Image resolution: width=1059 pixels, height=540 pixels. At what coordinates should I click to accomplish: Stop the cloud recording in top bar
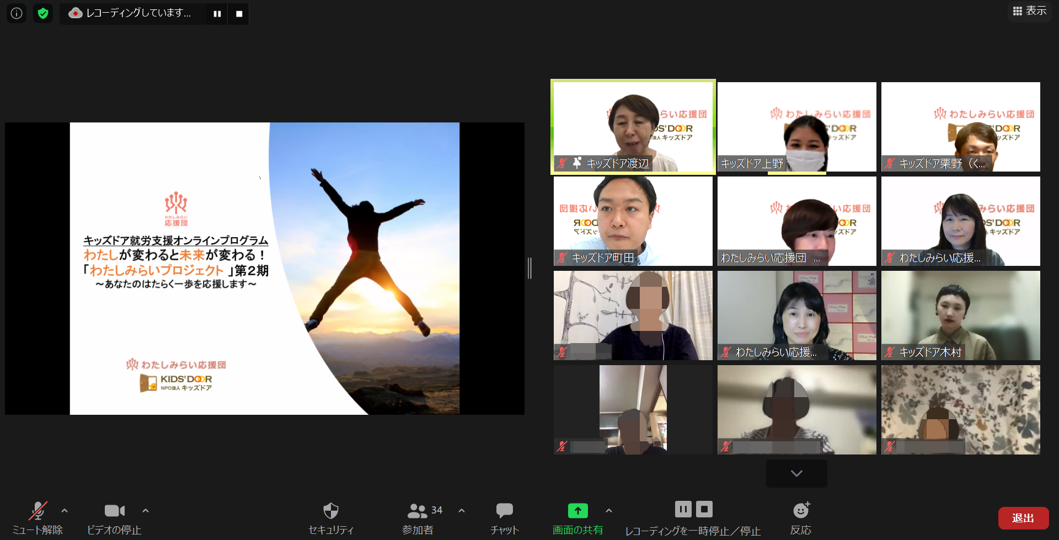[239, 14]
